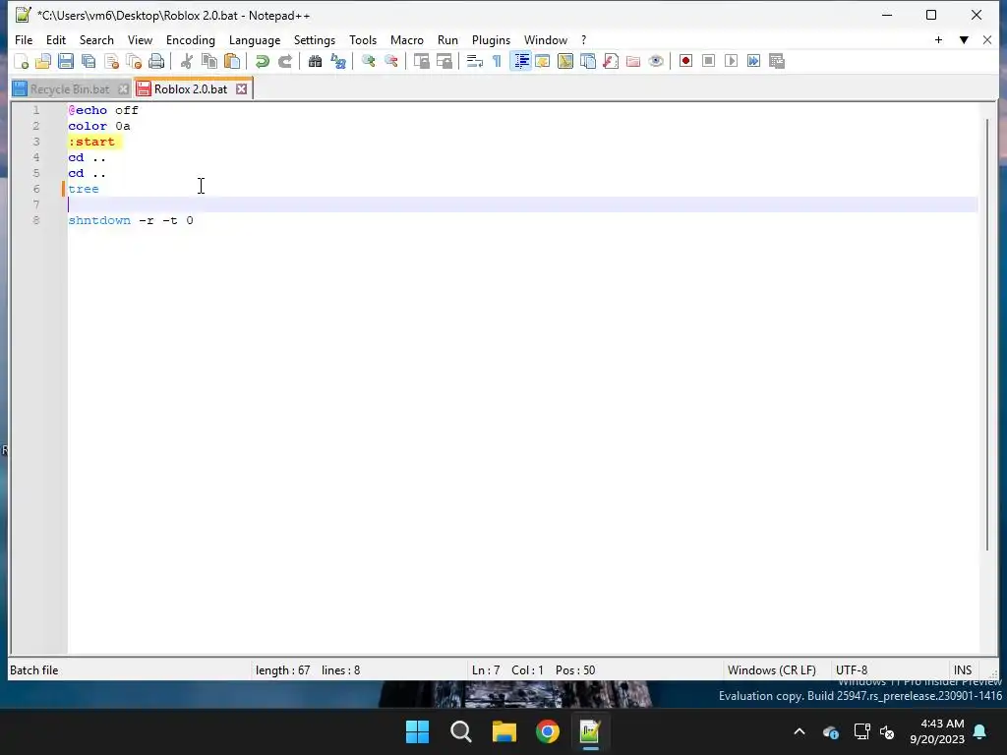1007x755 pixels.
Task: Click the Open file toolbar icon
Action: coord(43,61)
